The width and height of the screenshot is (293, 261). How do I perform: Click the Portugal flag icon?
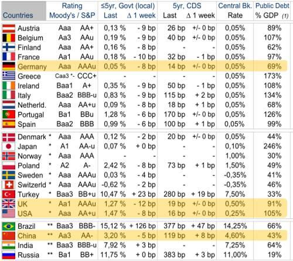(x=9, y=115)
